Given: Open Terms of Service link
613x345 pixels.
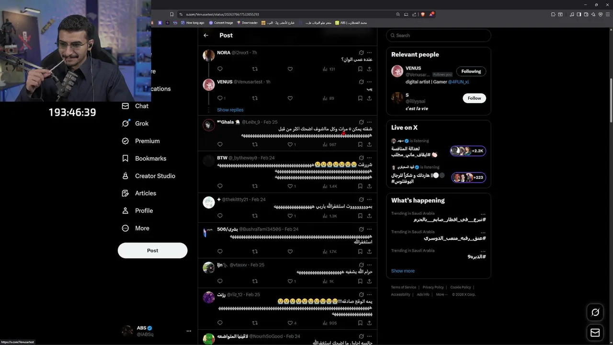Looking at the screenshot, I should [x=404, y=287].
